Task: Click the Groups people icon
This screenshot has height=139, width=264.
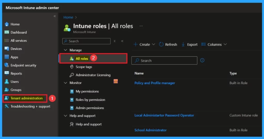Action: click(x=6, y=90)
